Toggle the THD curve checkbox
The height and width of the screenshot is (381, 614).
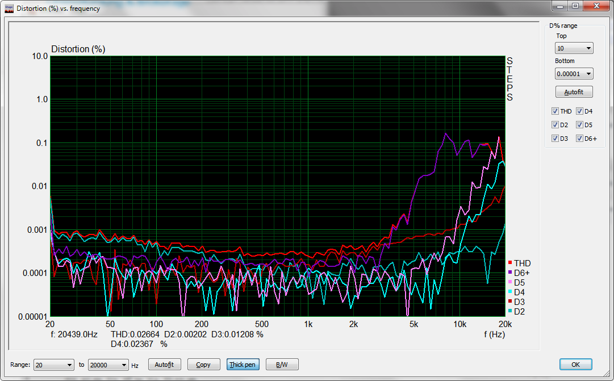click(x=555, y=111)
